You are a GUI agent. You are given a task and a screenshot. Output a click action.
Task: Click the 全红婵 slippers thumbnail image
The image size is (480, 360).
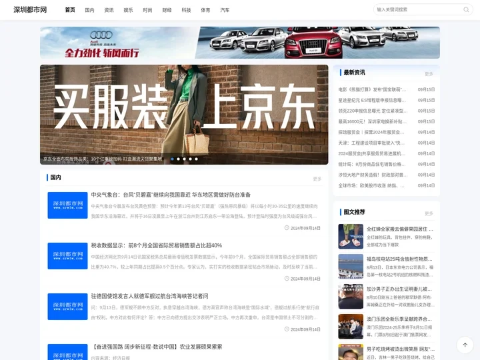(351, 236)
